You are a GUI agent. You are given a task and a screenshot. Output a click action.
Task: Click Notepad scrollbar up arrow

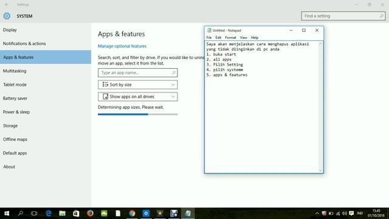pyautogui.click(x=320, y=44)
